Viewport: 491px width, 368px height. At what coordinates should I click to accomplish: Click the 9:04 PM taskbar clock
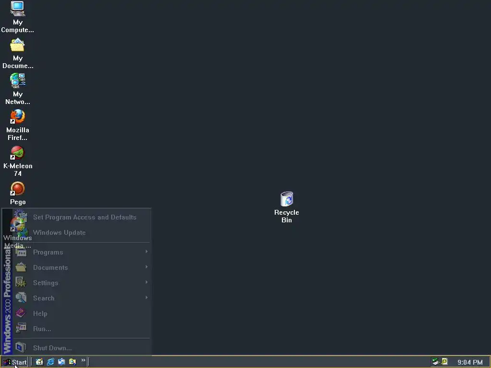coord(470,362)
